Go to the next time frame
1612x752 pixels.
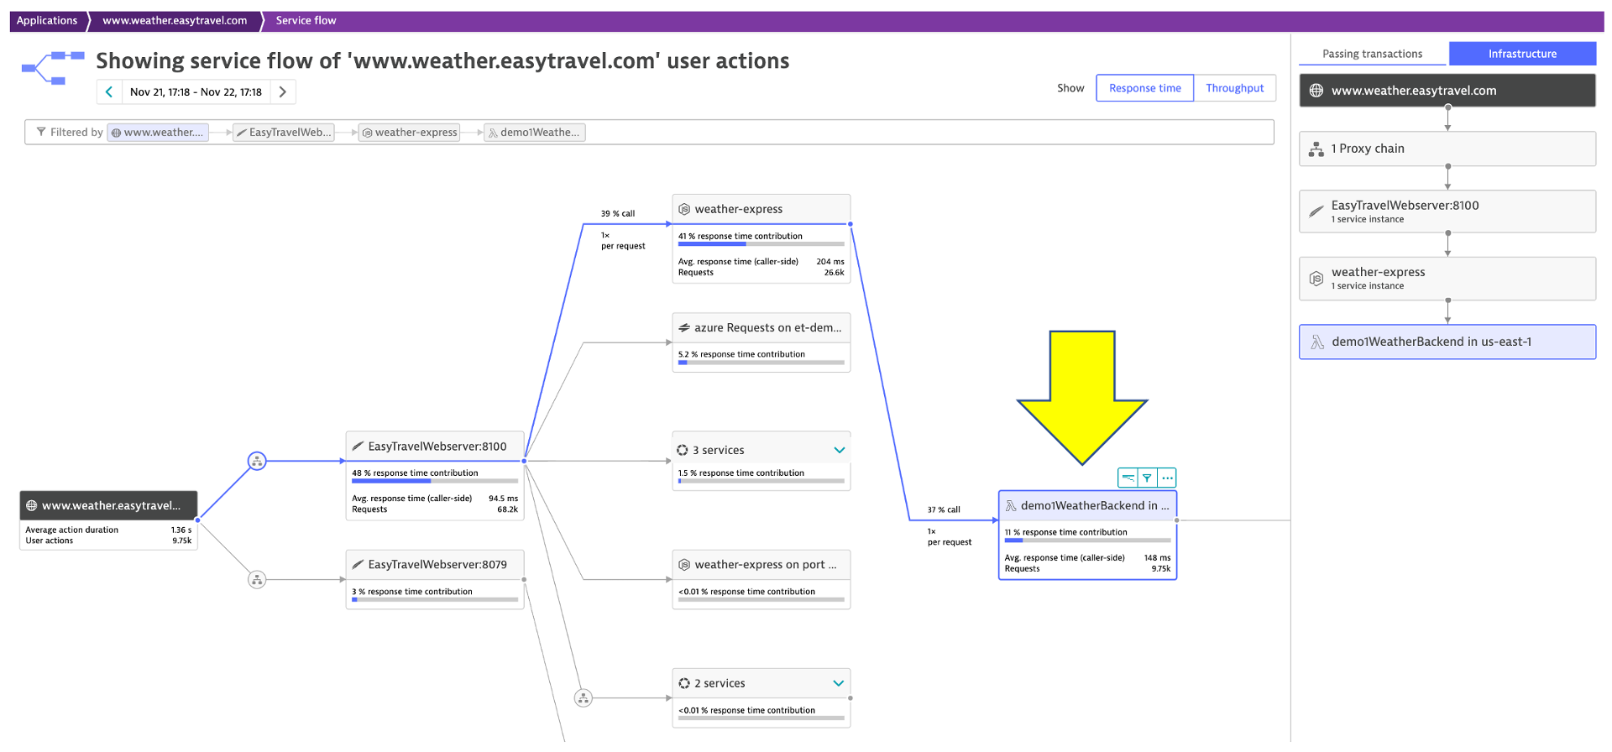coord(283,91)
